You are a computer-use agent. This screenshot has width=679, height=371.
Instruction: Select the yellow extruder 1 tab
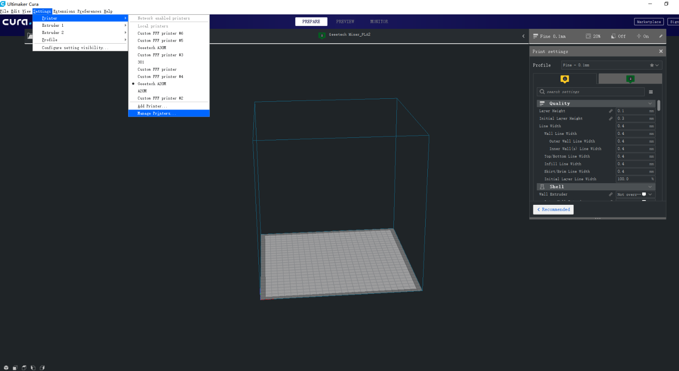(x=564, y=79)
